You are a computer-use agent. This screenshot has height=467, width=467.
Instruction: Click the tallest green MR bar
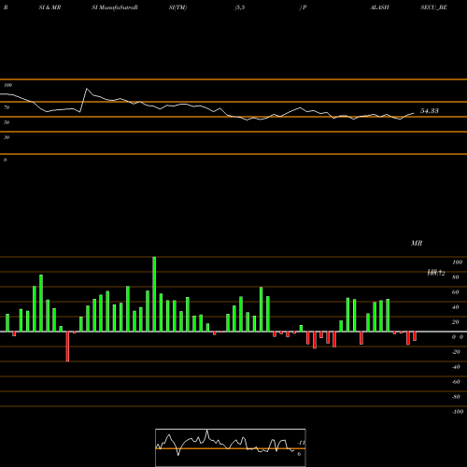click(154, 294)
